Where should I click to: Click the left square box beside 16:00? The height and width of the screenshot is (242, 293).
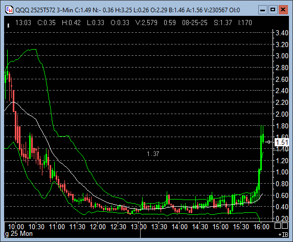coord(278,226)
